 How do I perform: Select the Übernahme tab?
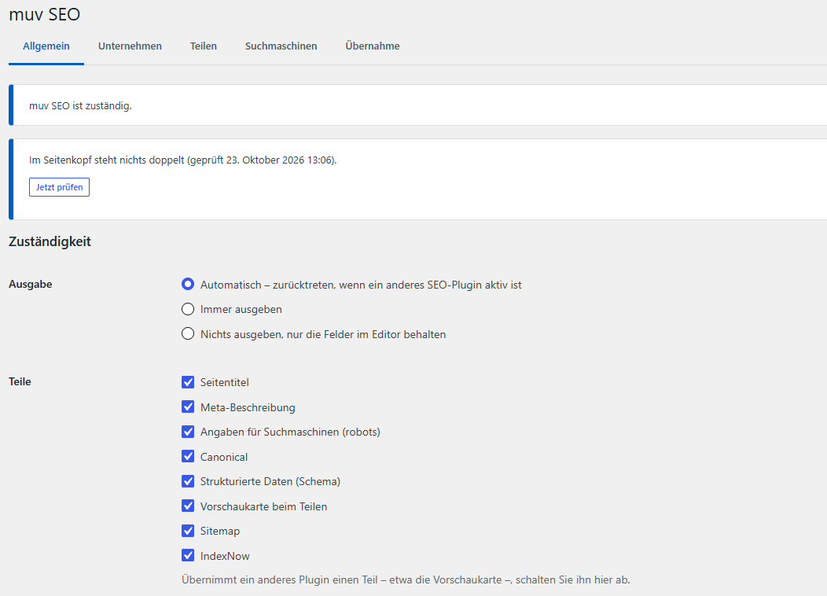(373, 46)
